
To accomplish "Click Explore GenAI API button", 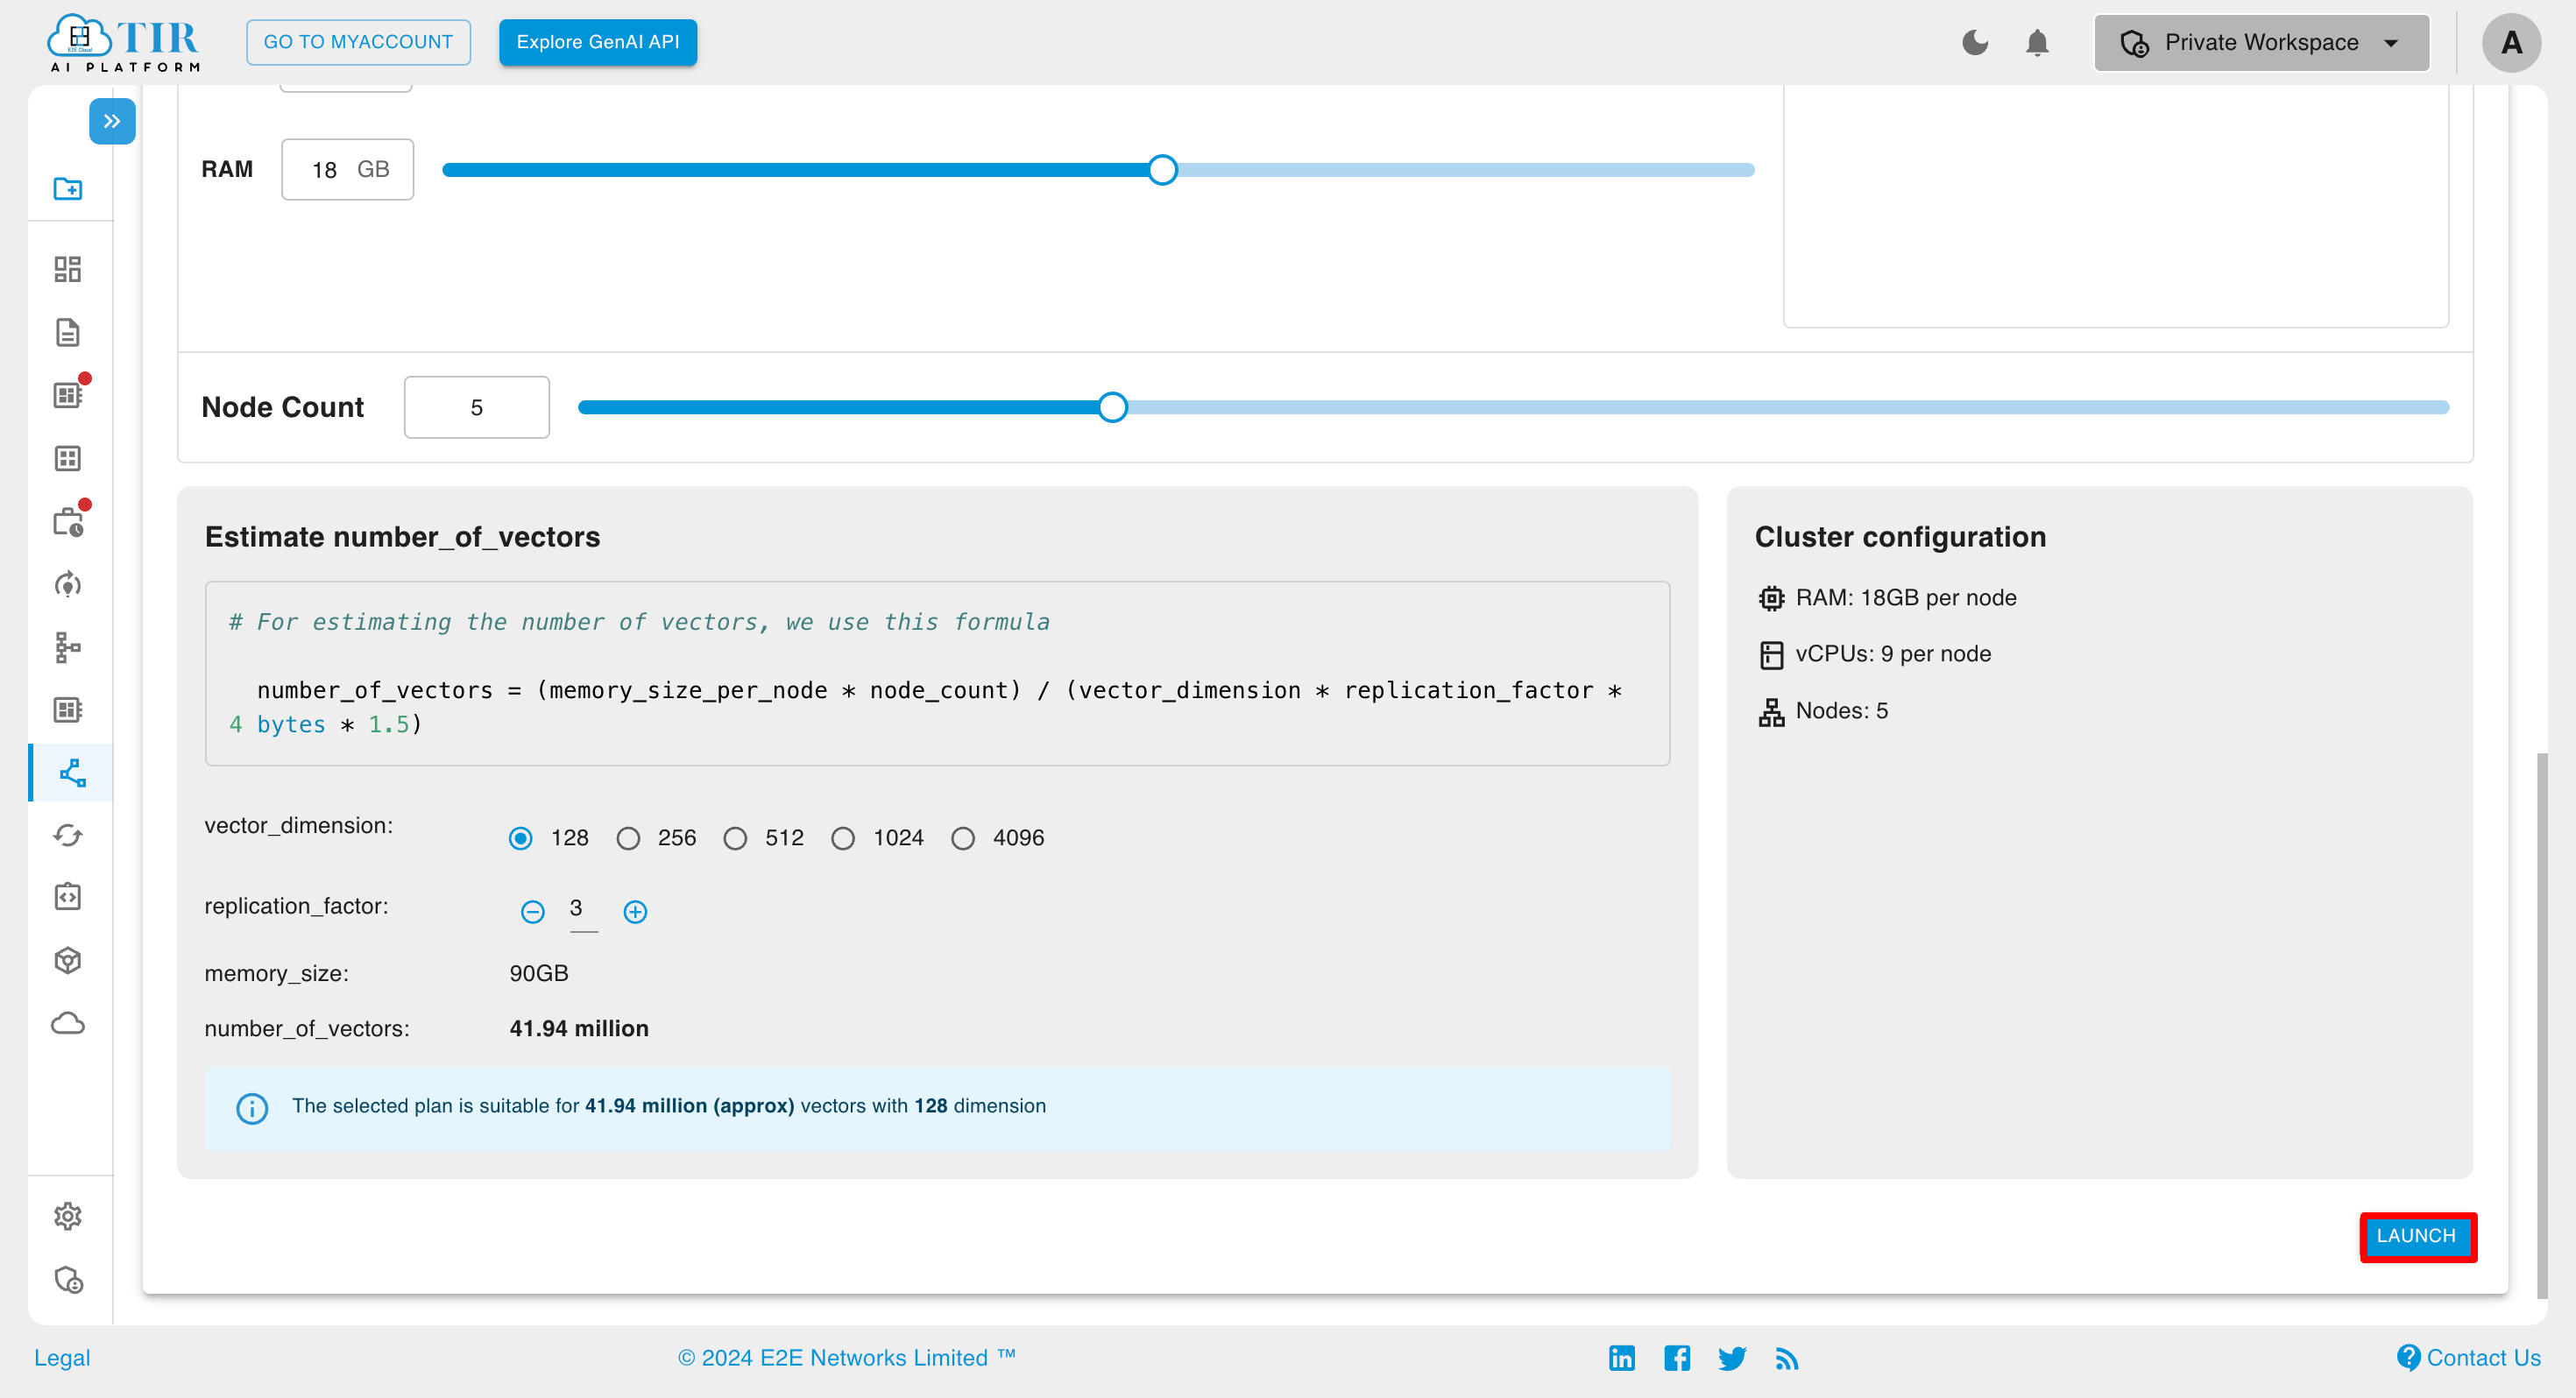I will [x=598, y=41].
